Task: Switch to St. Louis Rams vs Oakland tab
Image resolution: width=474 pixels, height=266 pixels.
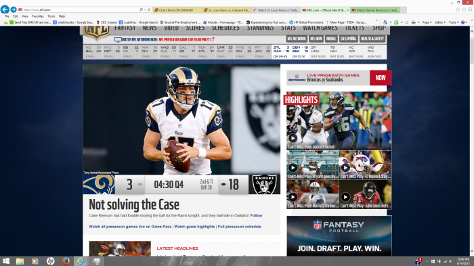Action: [227, 10]
